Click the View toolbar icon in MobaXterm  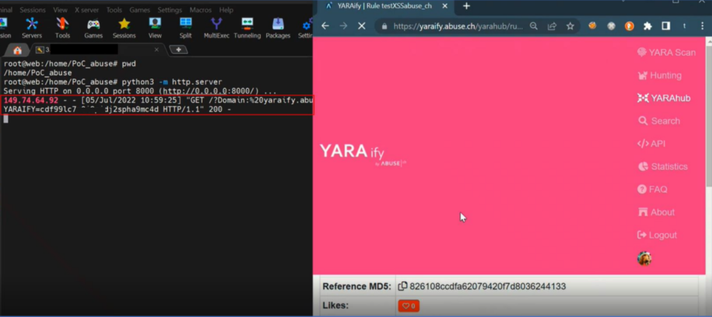155,29
